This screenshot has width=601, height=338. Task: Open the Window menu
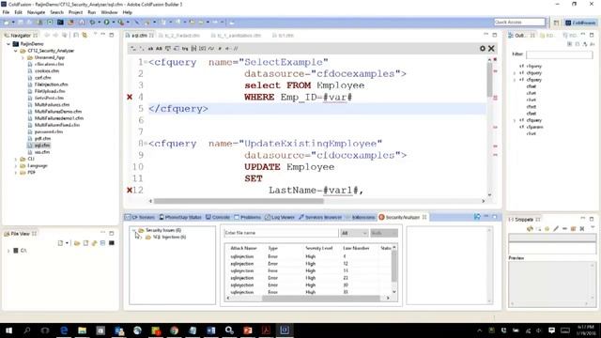coord(109,12)
